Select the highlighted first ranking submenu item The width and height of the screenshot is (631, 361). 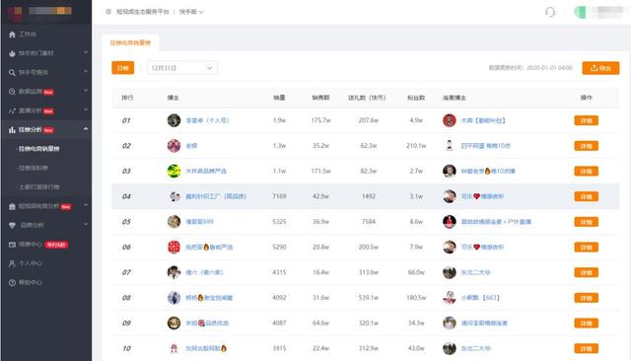tap(38, 149)
